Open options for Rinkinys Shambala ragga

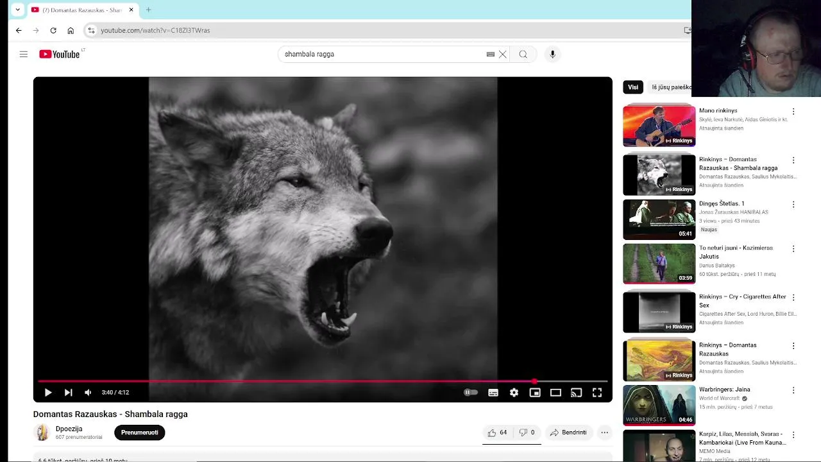(793, 160)
